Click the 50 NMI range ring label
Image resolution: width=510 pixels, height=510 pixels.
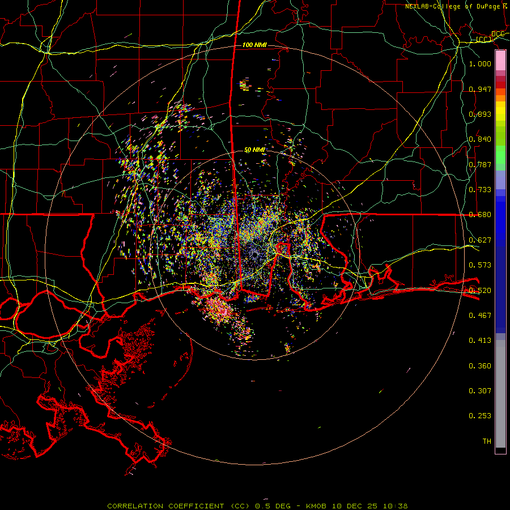pyautogui.click(x=254, y=150)
